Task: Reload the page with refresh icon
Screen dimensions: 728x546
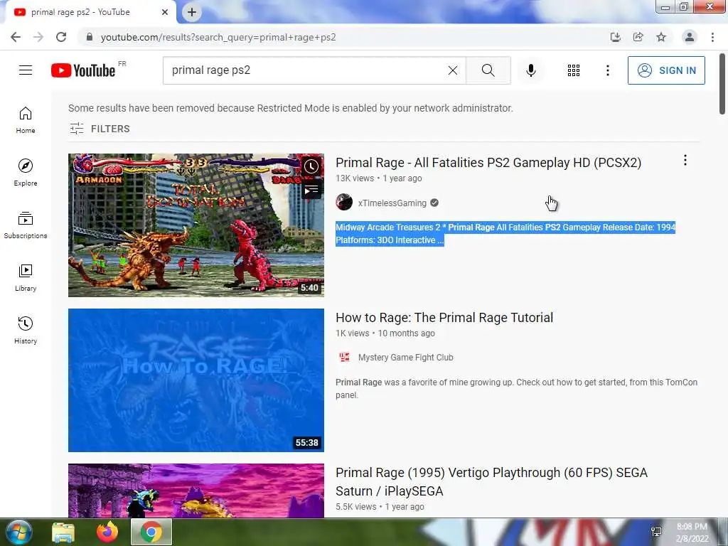Action: (61, 37)
